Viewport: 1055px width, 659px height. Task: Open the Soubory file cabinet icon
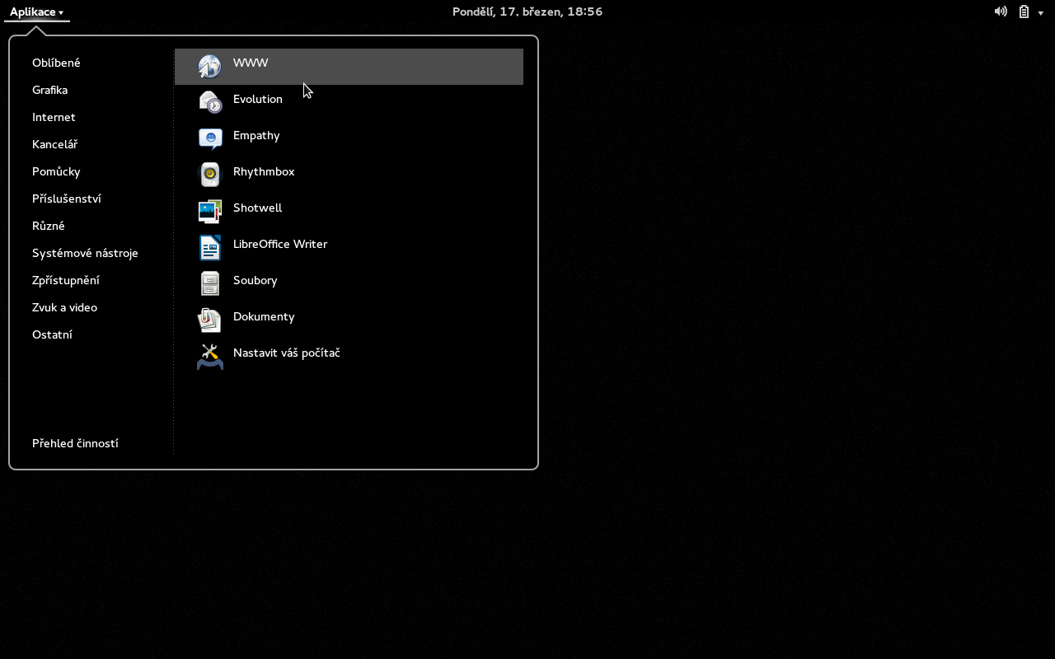[210, 284]
